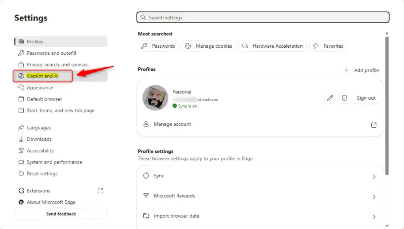The width and height of the screenshot is (404, 229).
Task: Click external link icon next to Extensions
Action: [101, 191]
